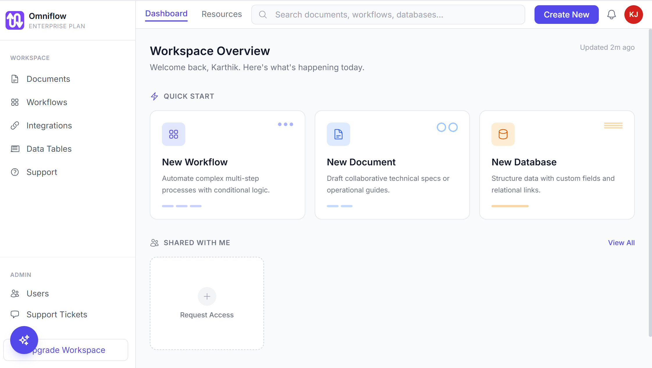652x368 pixels.
Task: Click the 'Omniflow' brand name
Action: [x=47, y=16]
